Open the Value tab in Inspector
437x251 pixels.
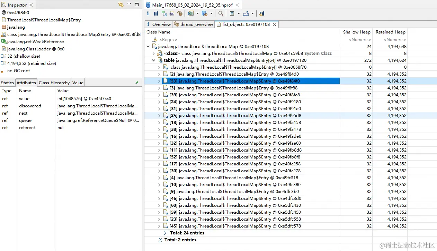coord(78,83)
